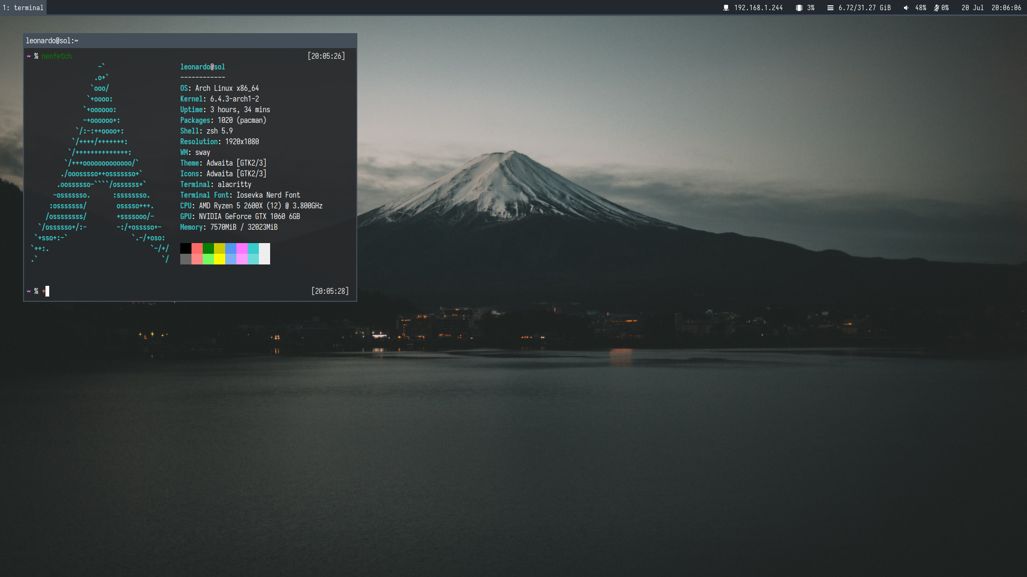Click the network ethernet icon in status bar
The image size is (1027, 577).
[726, 8]
